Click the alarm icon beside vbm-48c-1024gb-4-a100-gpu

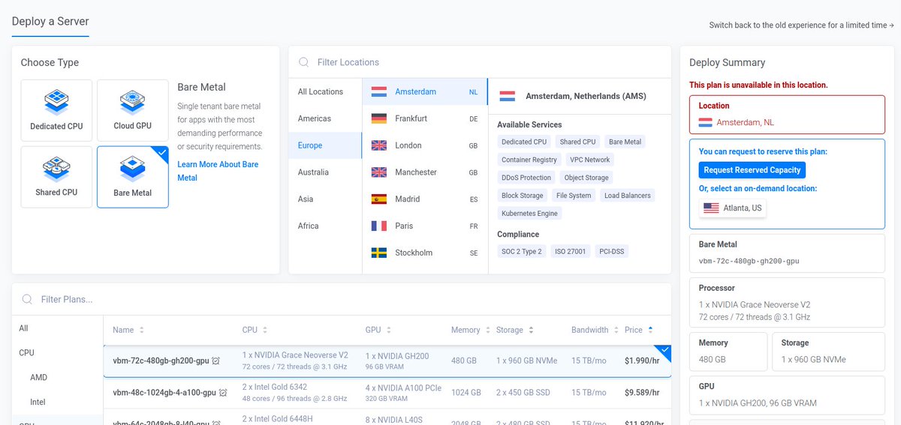pos(223,393)
